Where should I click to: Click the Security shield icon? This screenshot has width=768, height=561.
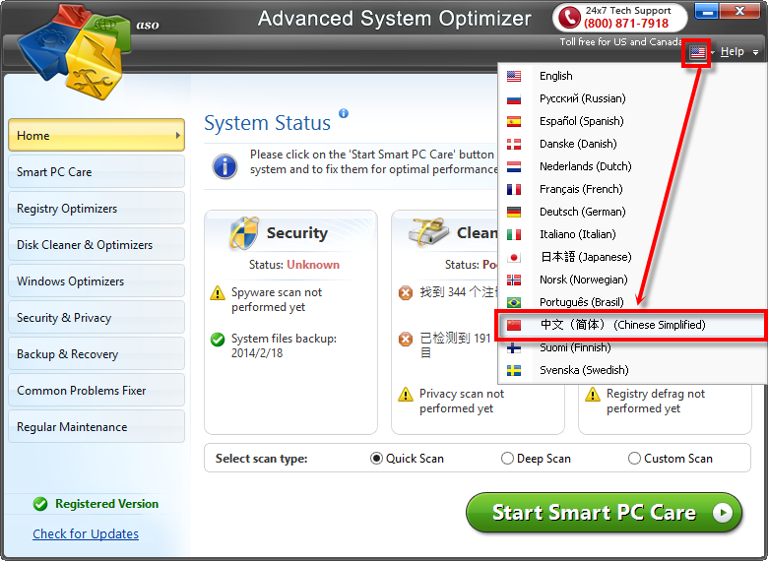pos(244,233)
